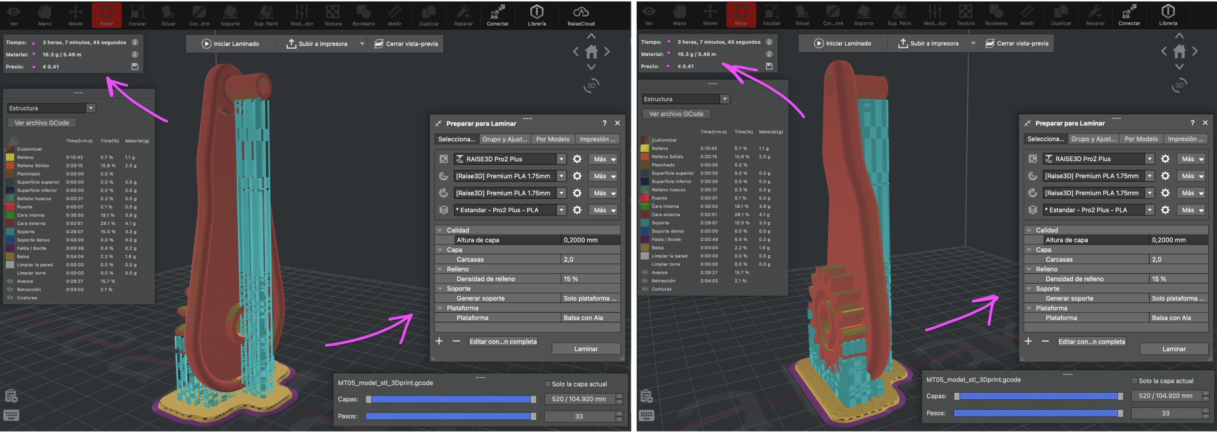
Task: Click 'Ver archivo GCode' in the right window
Action: pos(676,114)
